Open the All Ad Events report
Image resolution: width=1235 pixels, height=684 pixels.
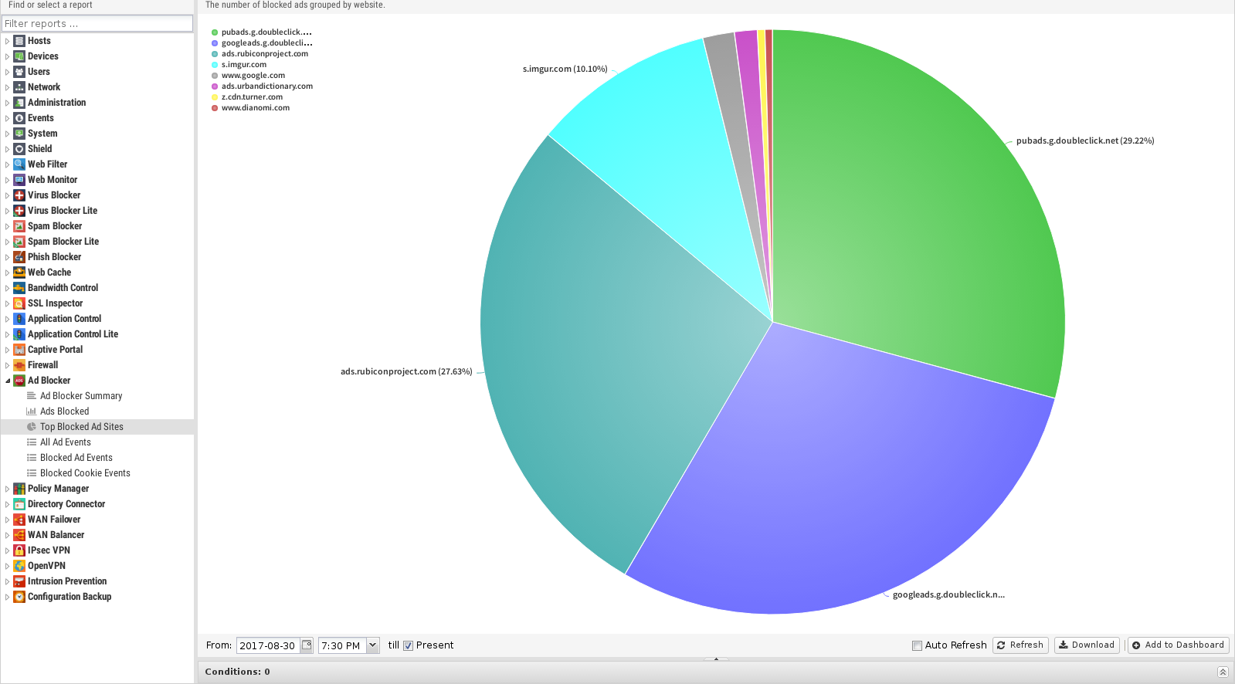pos(66,442)
